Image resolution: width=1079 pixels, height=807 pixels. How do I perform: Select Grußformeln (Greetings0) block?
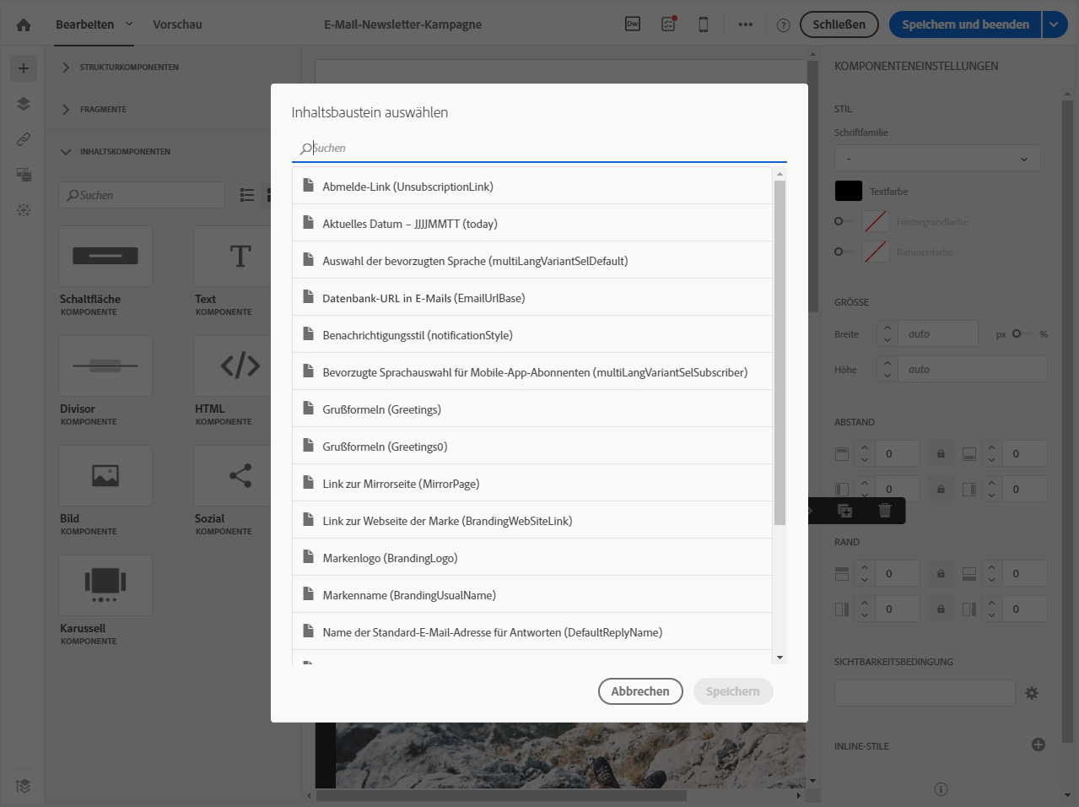coord(532,447)
